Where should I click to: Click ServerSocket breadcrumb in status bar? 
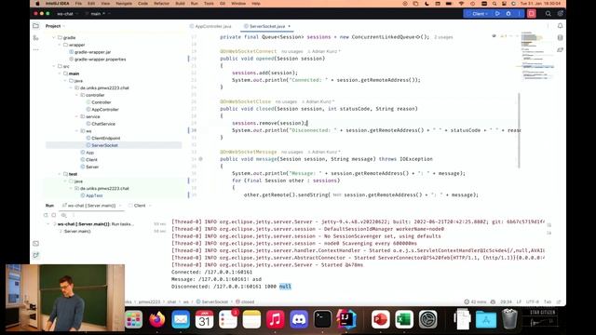[212, 301]
